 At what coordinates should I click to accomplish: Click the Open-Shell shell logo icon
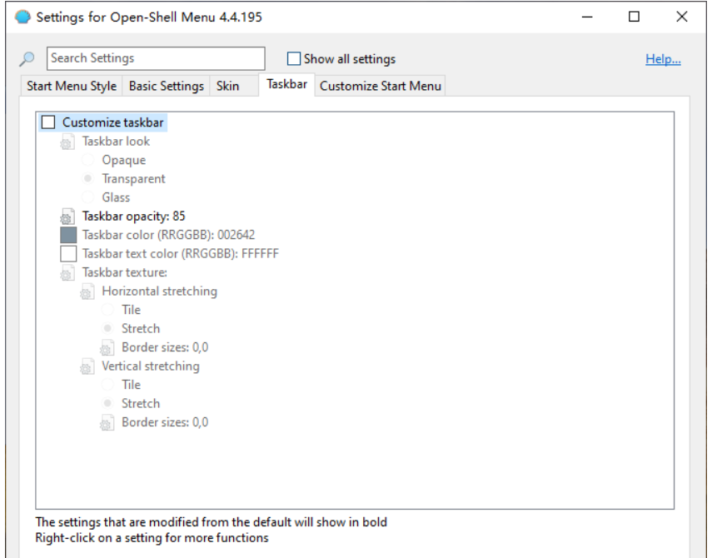coord(22,17)
